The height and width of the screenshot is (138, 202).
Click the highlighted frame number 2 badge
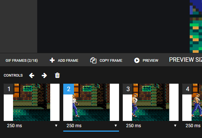pos(68,89)
